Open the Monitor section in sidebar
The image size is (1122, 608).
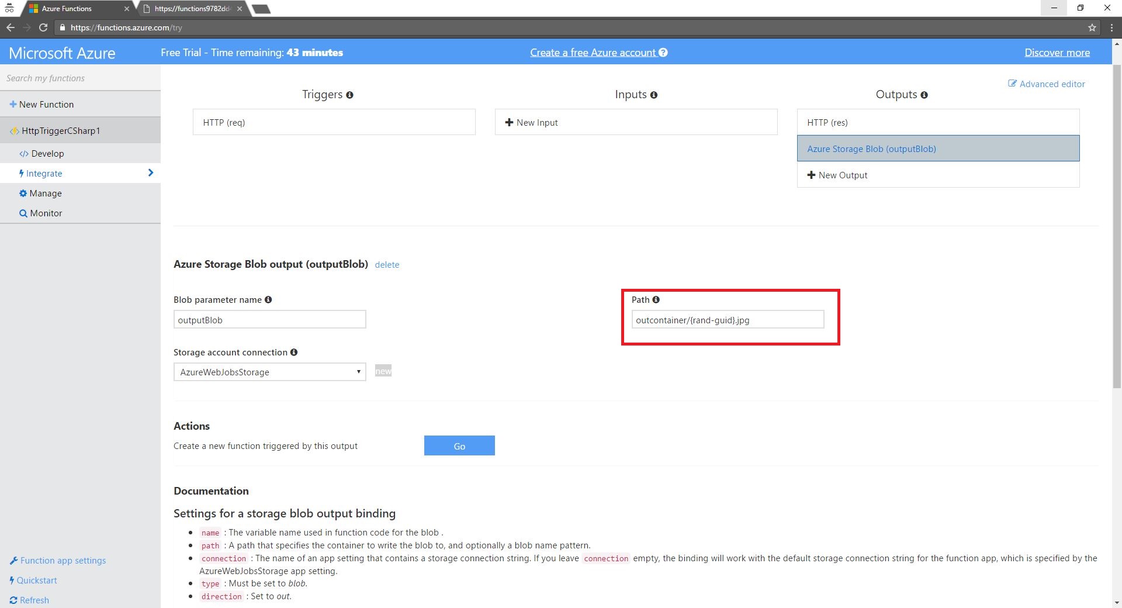46,213
